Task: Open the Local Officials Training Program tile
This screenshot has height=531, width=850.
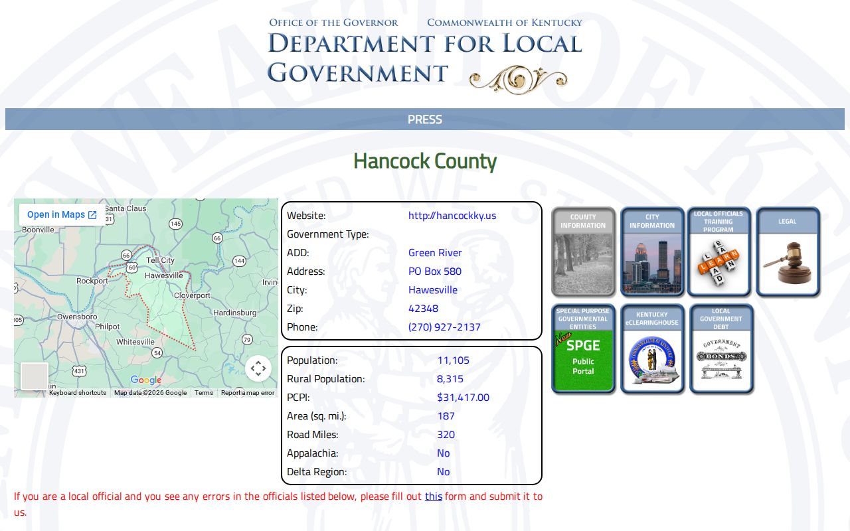Action: point(719,252)
